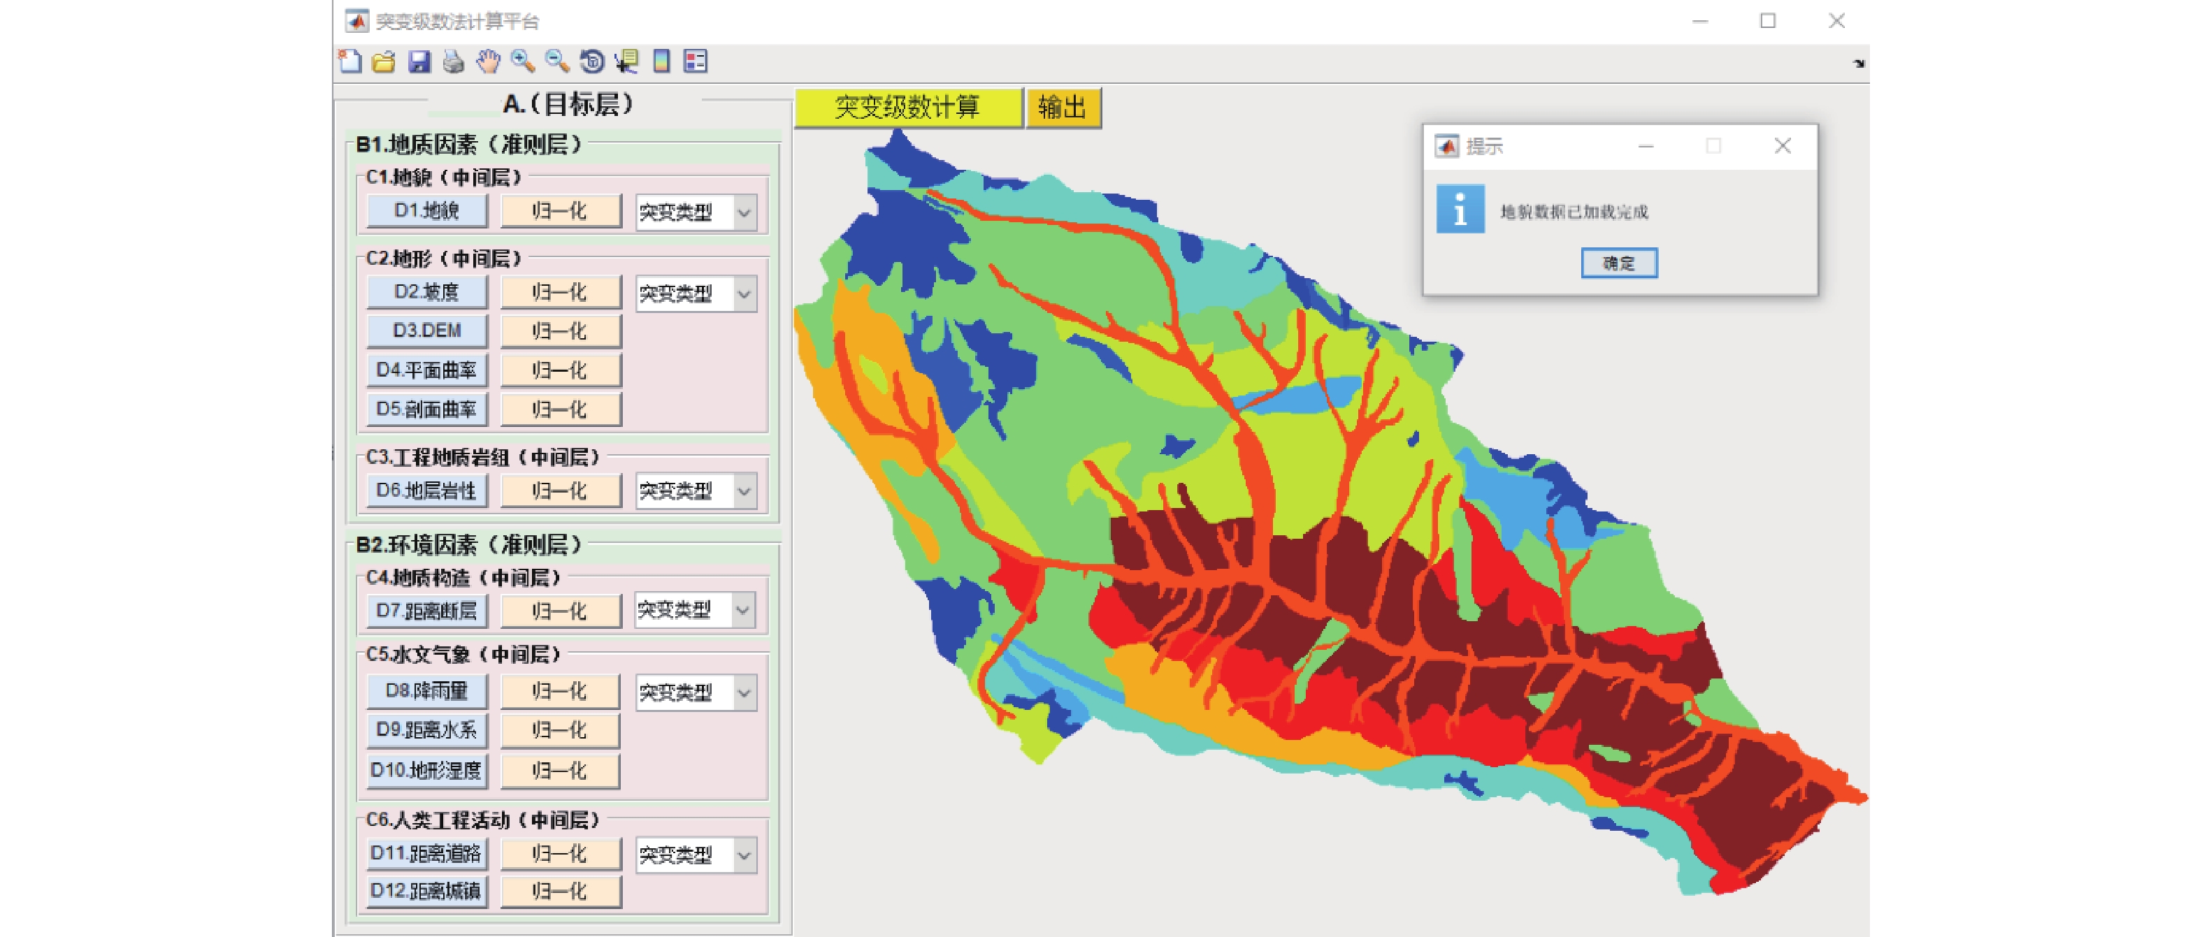Screen dimensions: 2202x937
Task: Click the New Figure toolbar icon
Action: pos(350,61)
